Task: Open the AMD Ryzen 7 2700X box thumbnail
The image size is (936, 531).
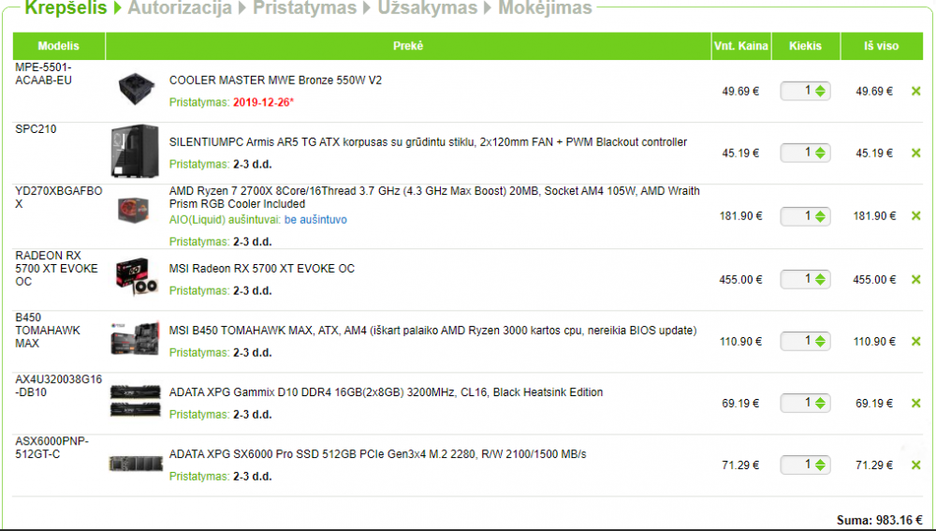Action: click(x=134, y=211)
